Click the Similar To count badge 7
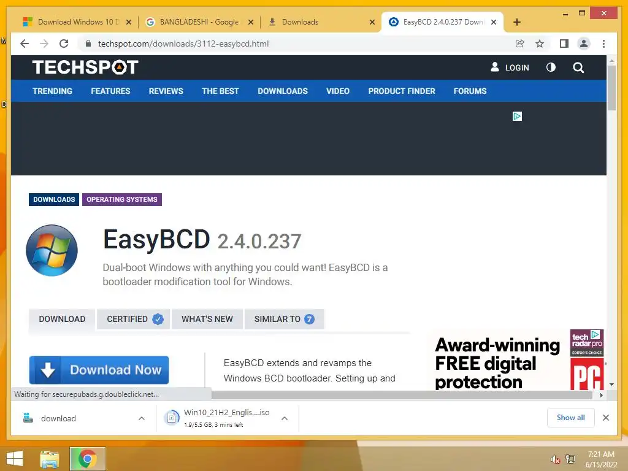The width and height of the screenshot is (628, 471). pyautogui.click(x=309, y=319)
